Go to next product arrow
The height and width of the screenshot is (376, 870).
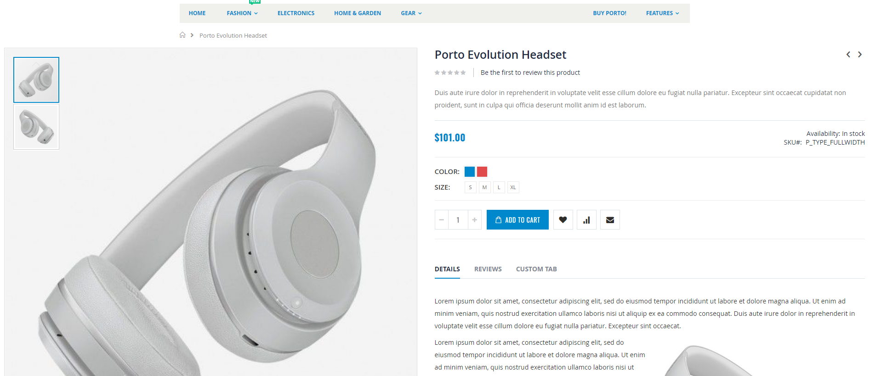pos(860,55)
